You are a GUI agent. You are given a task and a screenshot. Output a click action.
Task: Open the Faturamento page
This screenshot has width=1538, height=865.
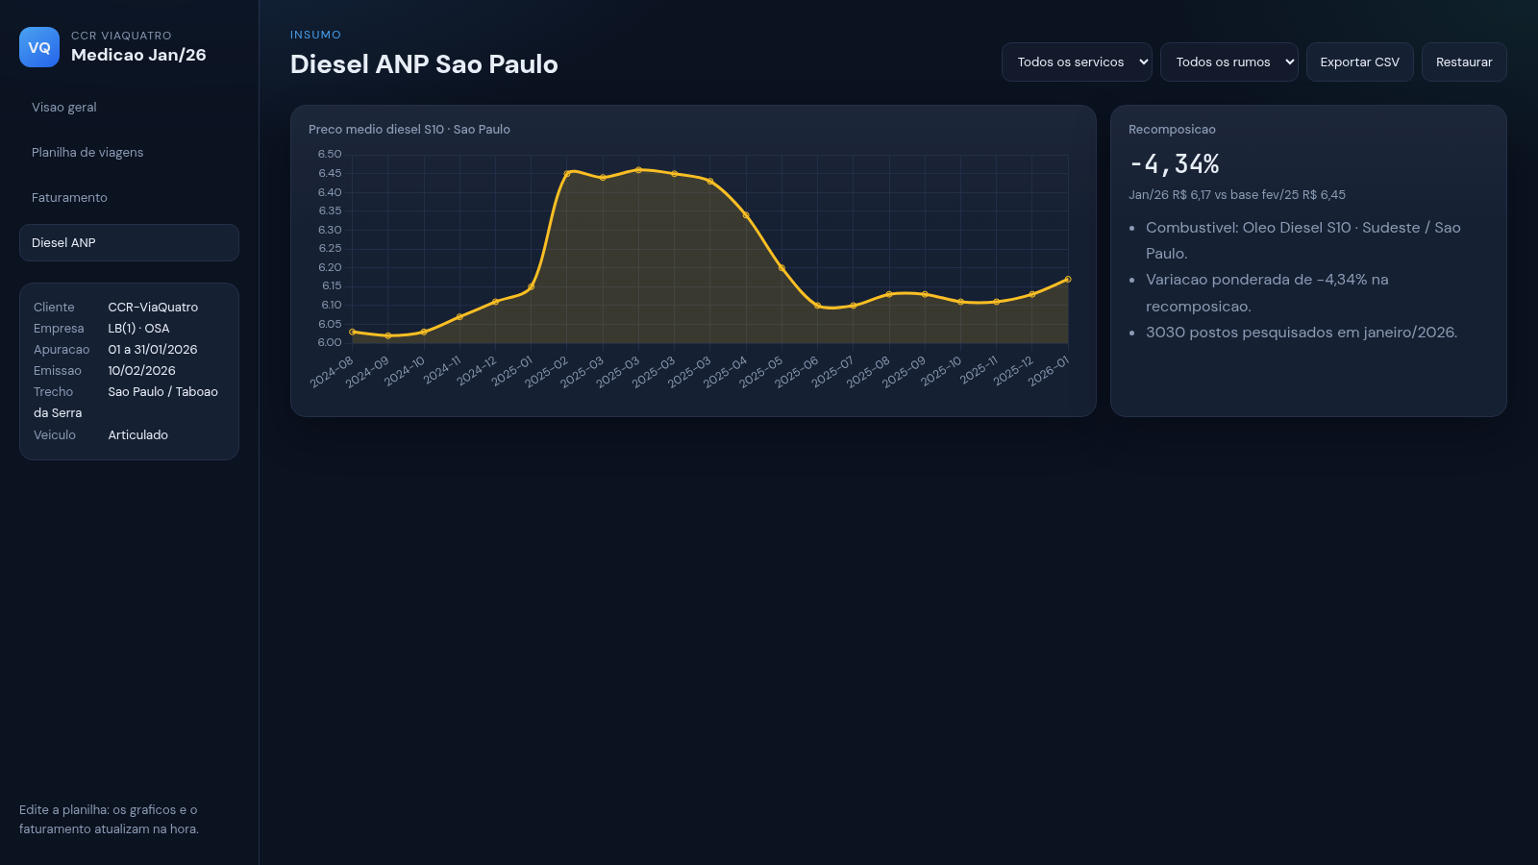point(129,198)
